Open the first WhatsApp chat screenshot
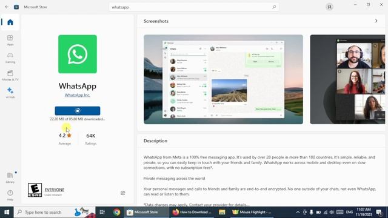388x218 pixels. (223, 79)
